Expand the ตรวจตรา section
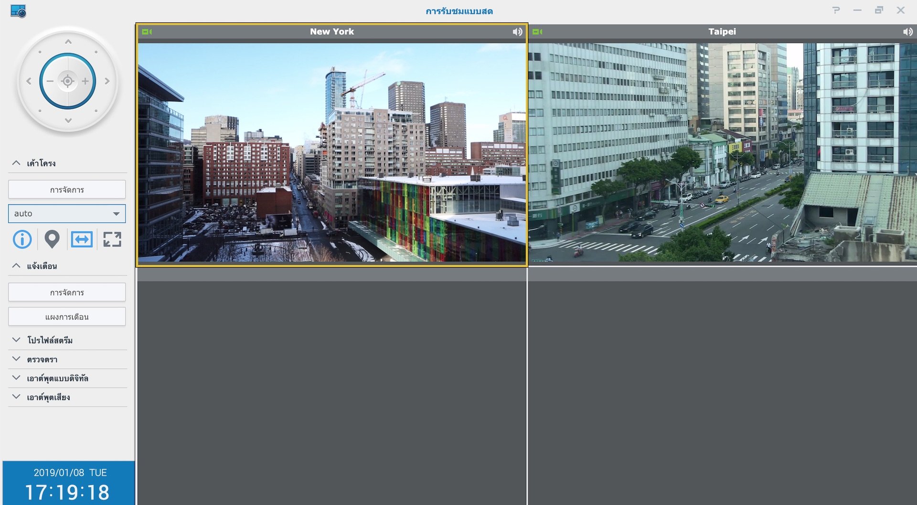 (16, 359)
